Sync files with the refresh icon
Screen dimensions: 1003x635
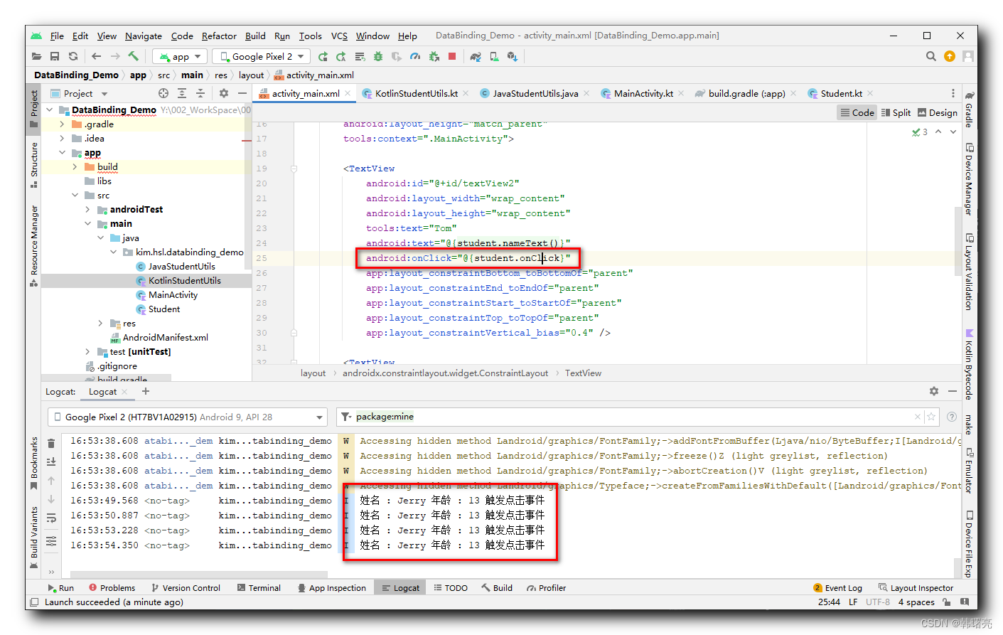73,56
